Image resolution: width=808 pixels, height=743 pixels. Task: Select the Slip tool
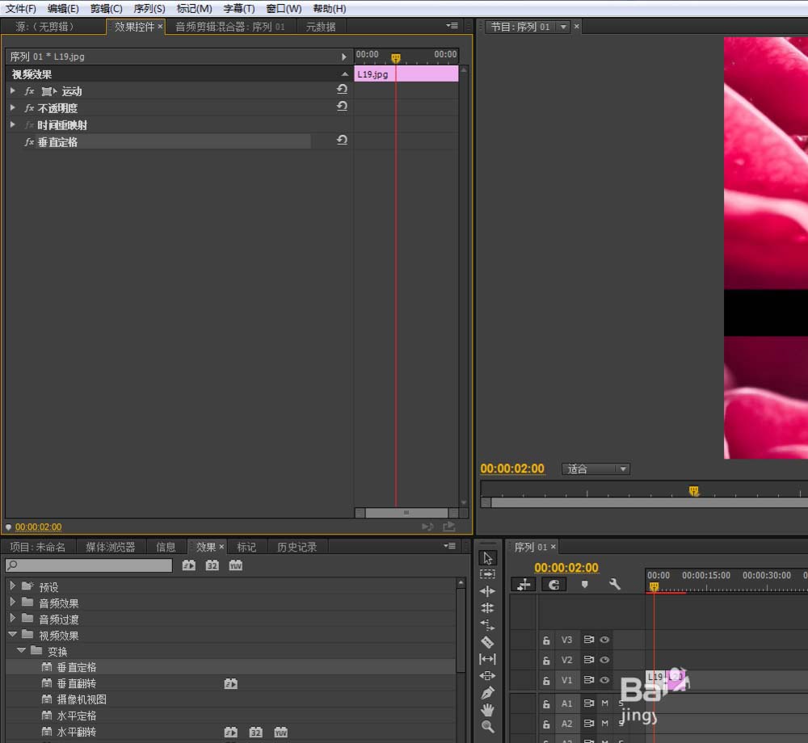(x=487, y=659)
